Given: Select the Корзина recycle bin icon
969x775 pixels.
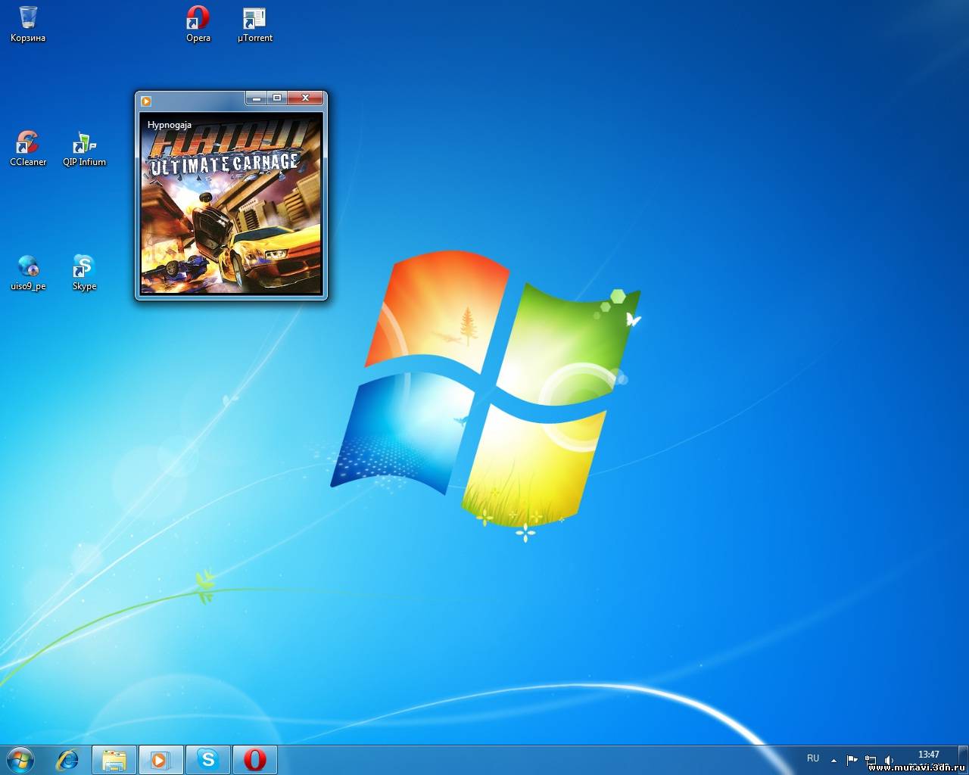Looking at the screenshot, I should tap(28, 23).
